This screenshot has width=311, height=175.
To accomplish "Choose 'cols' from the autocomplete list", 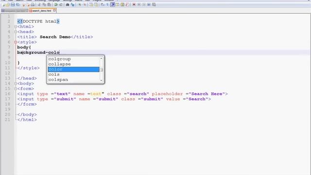I will 73,74.
